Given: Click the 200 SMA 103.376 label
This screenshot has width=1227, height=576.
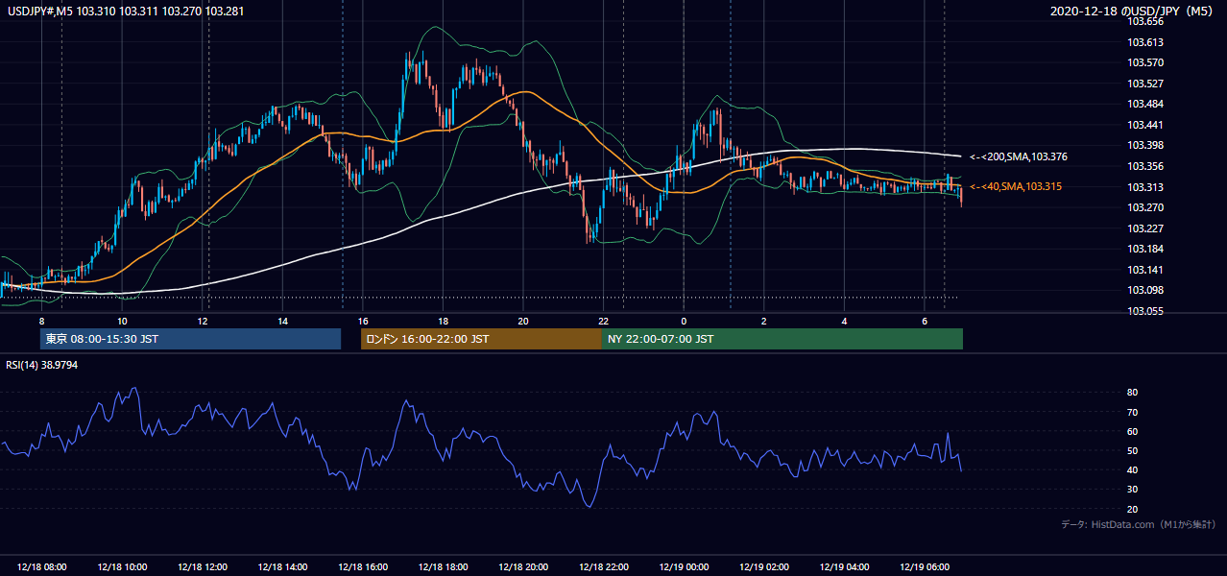Looking at the screenshot, I should [1019, 156].
